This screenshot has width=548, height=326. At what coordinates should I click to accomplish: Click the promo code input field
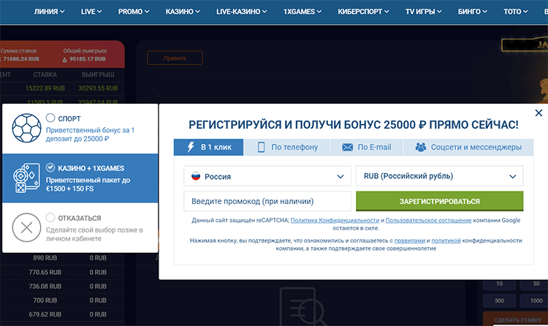click(x=267, y=201)
